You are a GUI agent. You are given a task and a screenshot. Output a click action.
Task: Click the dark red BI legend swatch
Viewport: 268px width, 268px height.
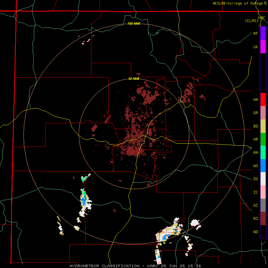tap(263, 219)
